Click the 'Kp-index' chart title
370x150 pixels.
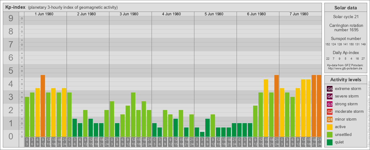(x=15, y=7)
